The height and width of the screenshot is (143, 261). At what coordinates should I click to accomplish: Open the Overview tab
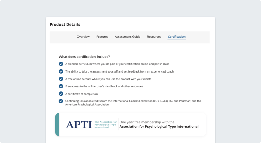(83, 37)
